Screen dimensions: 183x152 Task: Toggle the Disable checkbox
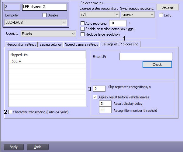click(x=45, y=15)
